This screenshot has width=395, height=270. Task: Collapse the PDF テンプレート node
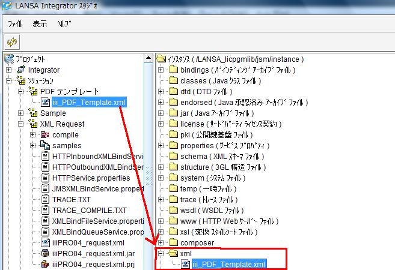click(x=21, y=92)
